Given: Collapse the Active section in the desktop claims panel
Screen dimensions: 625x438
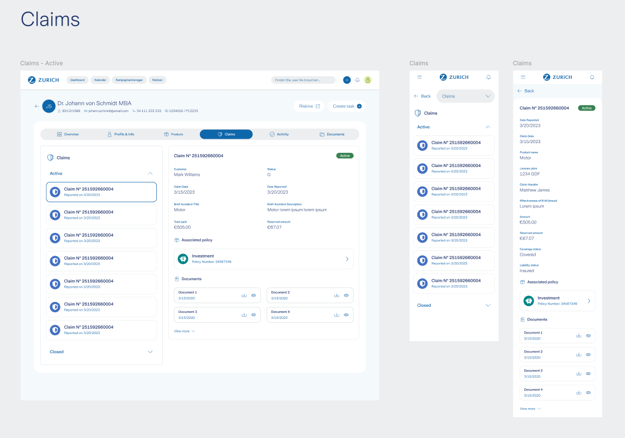Looking at the screenshot, I should point(150,174).
